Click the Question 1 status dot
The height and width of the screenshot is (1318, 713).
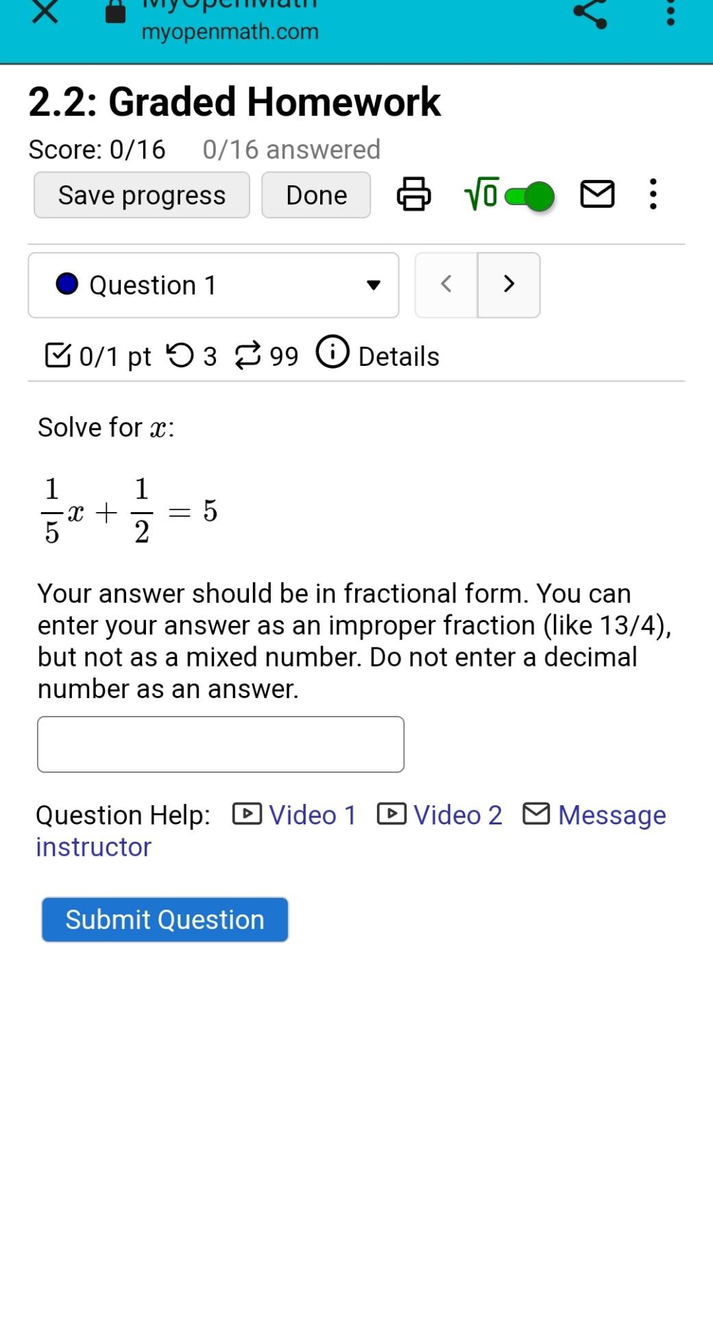(x=67, y=284)
